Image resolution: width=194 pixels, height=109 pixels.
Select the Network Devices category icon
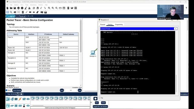click(x=8, y=99)
